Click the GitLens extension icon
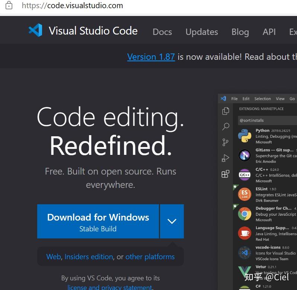Image resolution: width=297 pixels, height=290 pixels. coord(245,155)
